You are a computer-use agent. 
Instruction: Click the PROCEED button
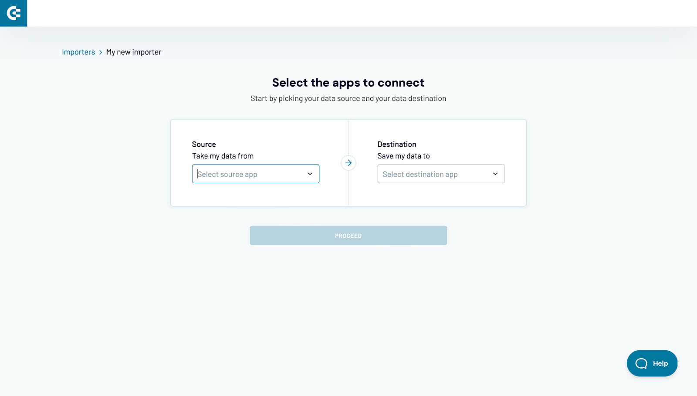[x=348, y=235]
